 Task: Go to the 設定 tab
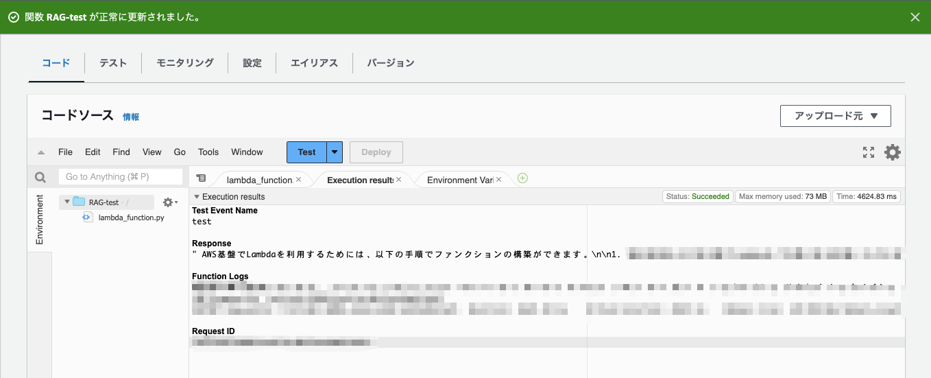252,63
